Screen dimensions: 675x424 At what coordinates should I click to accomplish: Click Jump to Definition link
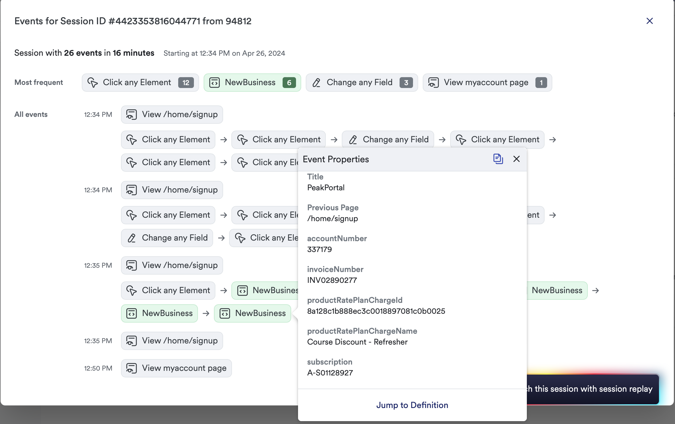click(x=412, y=405)
